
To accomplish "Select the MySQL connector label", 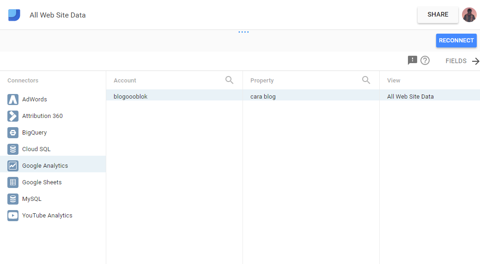I will click(32, 199).
